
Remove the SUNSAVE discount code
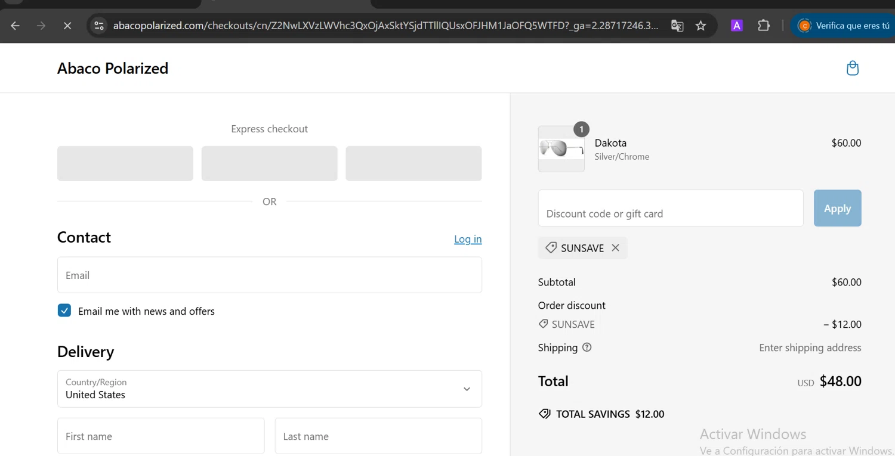615,248
